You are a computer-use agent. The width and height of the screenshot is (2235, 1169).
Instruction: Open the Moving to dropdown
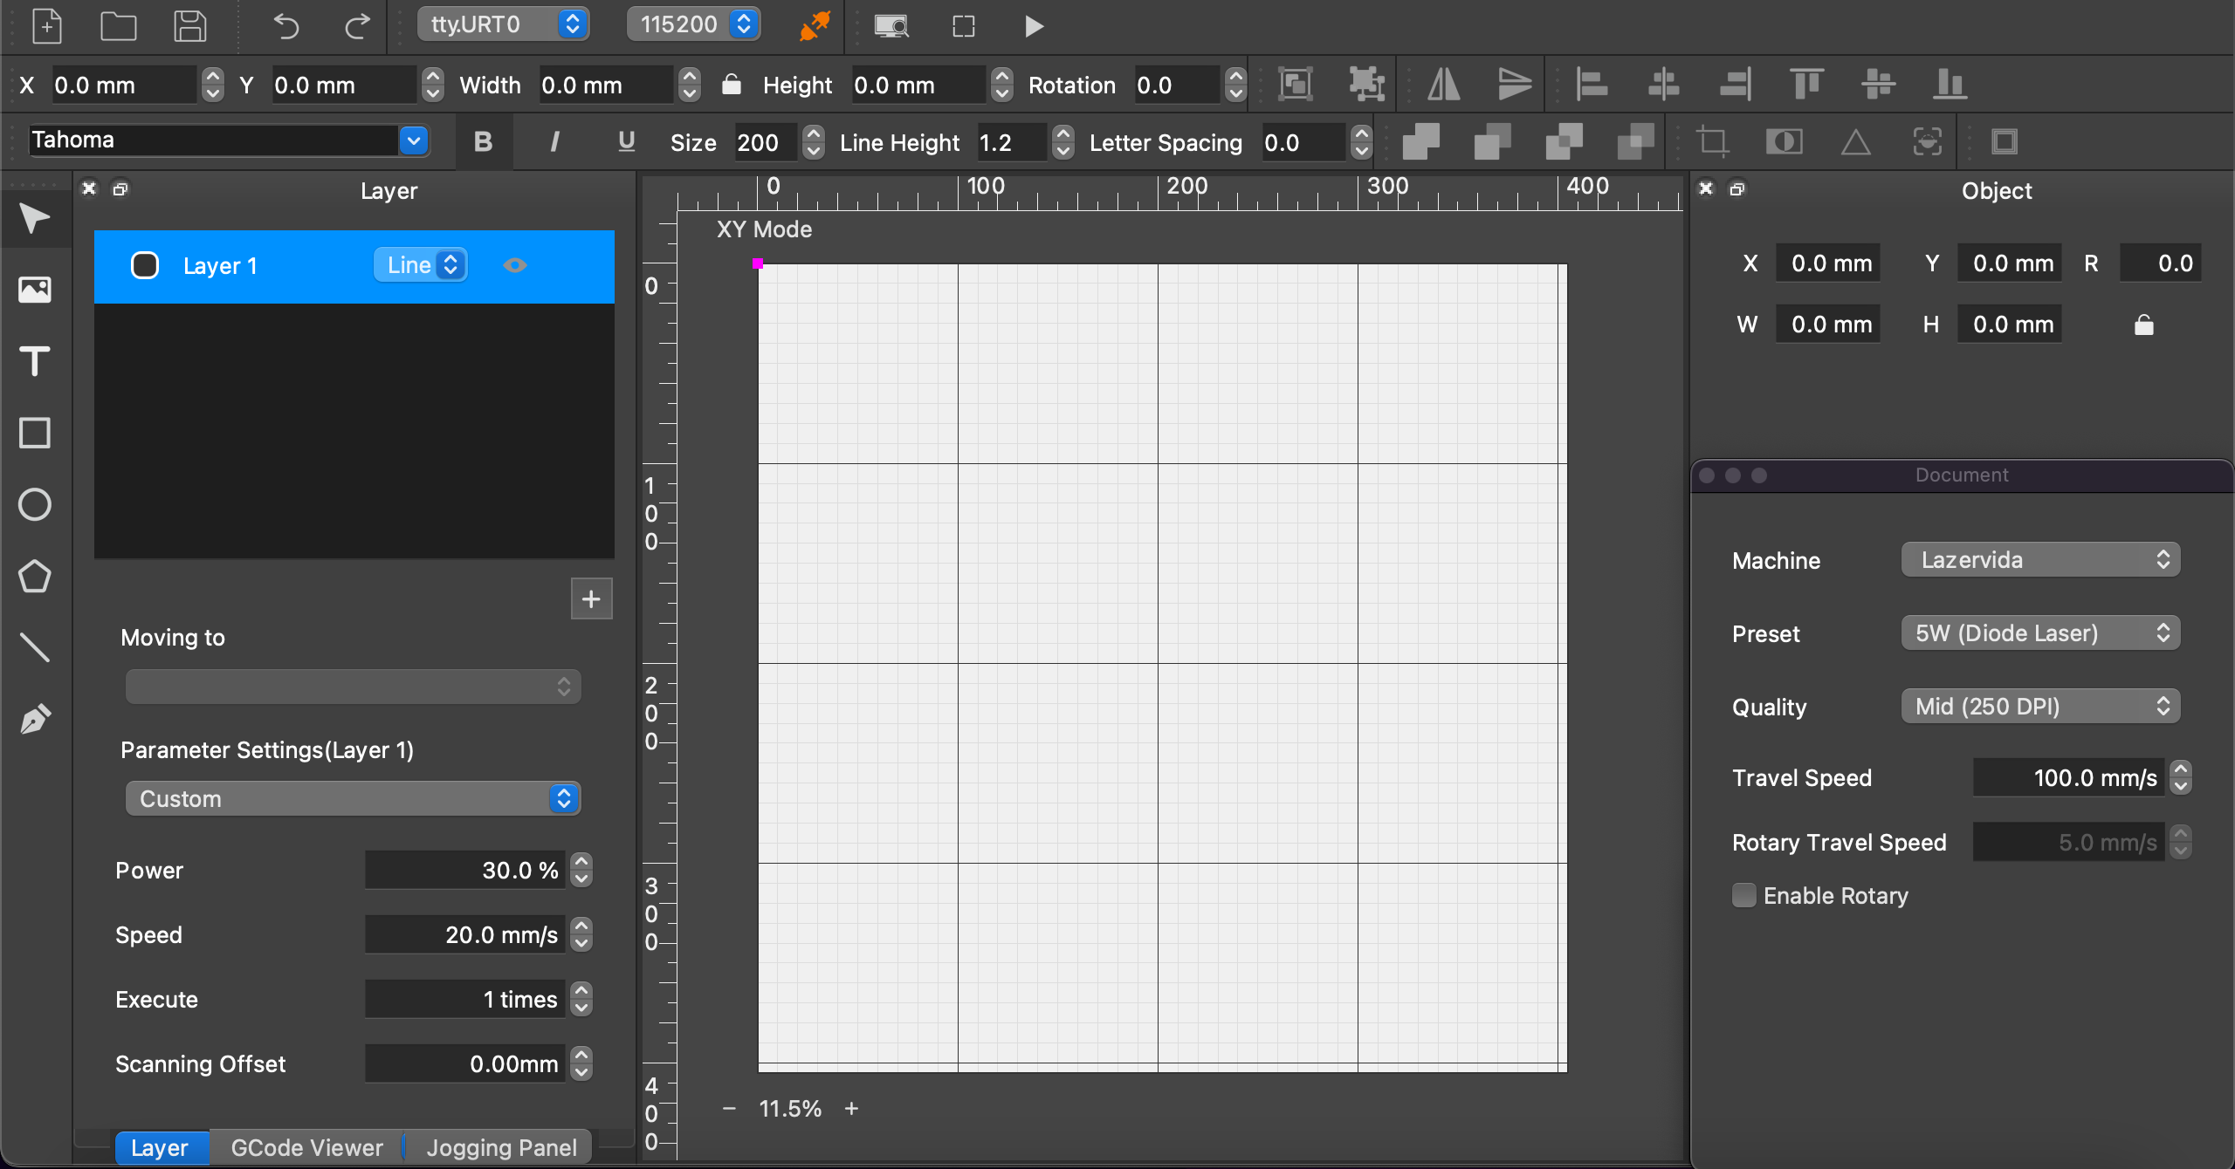click(353, 687)
